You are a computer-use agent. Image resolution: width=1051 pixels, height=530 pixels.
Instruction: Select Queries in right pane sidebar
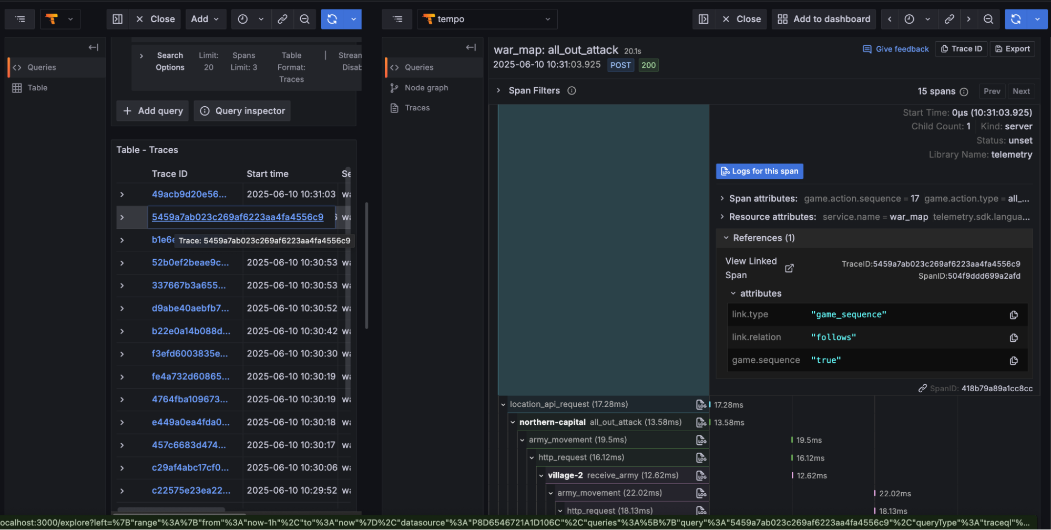[x=434, y=67]
